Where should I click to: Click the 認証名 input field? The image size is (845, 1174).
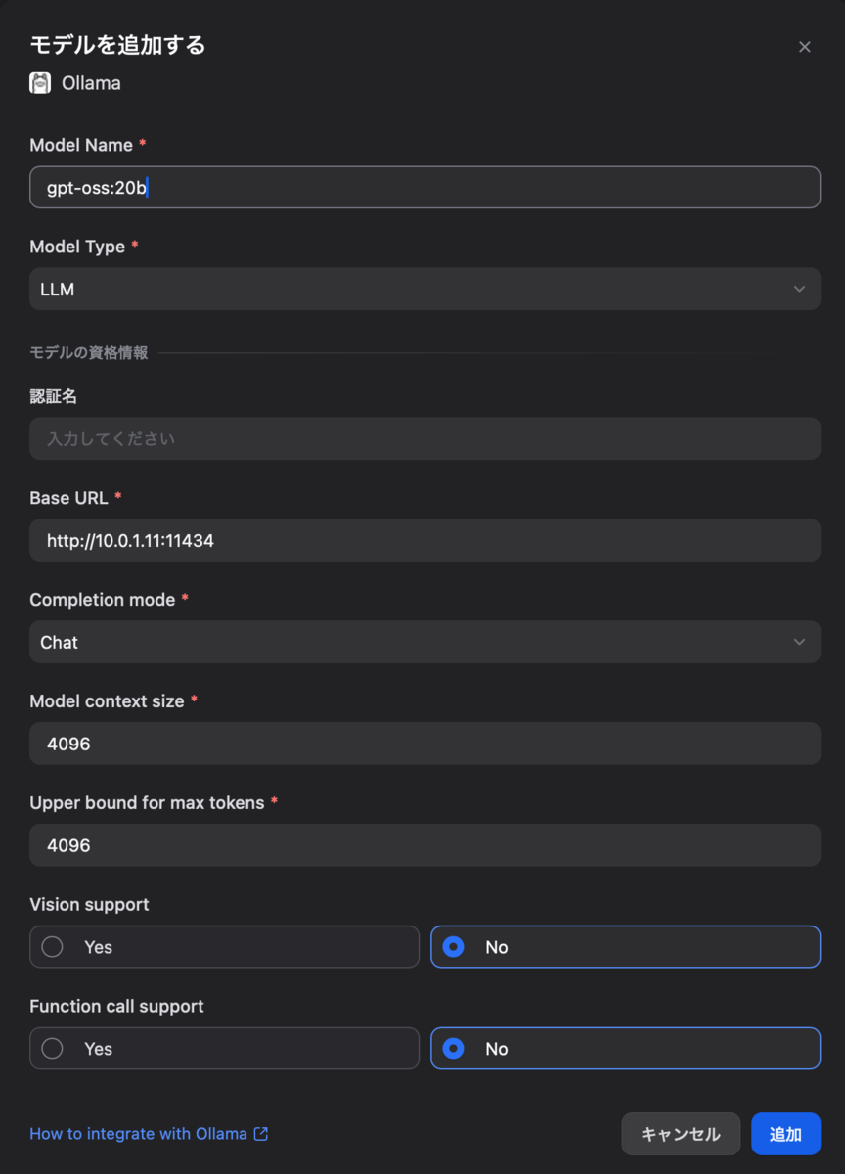[424, 438]
